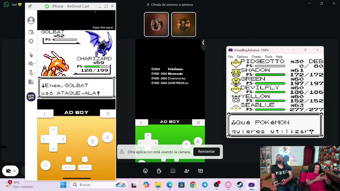
Task: Toggle the AirDroid muted microphone icon
Action: [x=31, y=73]
